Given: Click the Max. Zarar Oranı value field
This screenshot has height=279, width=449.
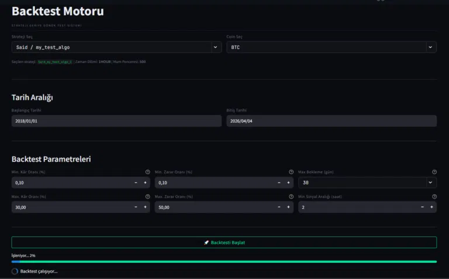Looking at the screenshot, I should pyautogui.click(x=213, y=207).
